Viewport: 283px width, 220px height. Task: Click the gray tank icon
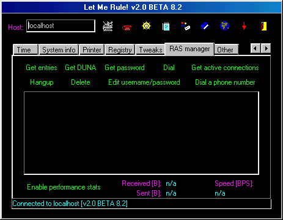click(x=108, y=26)
